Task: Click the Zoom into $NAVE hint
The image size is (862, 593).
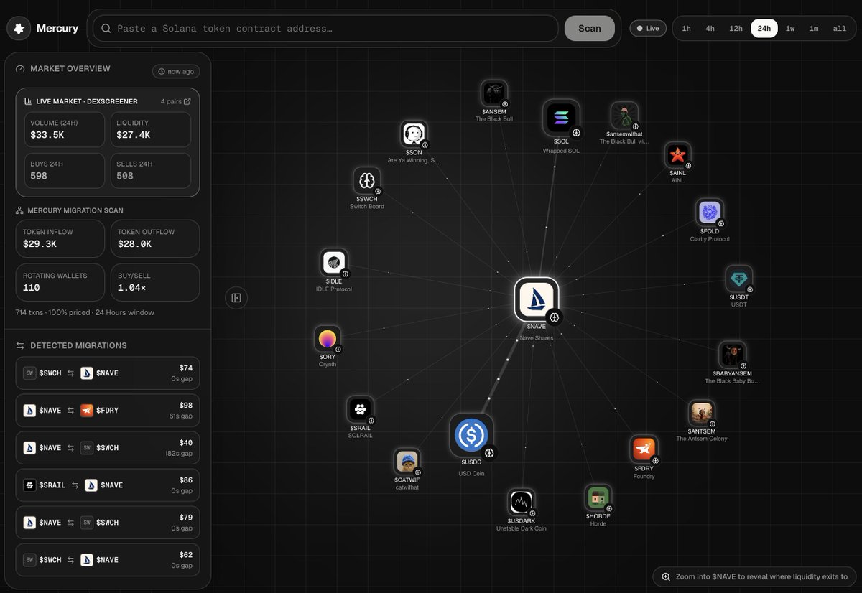Action: [x=754, y=576]
